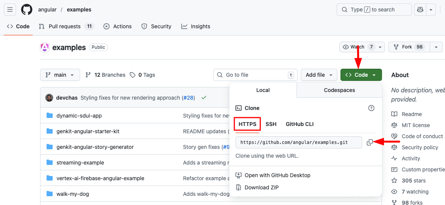Open the angular organization link
The height and width of the screenshot is (205, 445).
click(47, 10)
